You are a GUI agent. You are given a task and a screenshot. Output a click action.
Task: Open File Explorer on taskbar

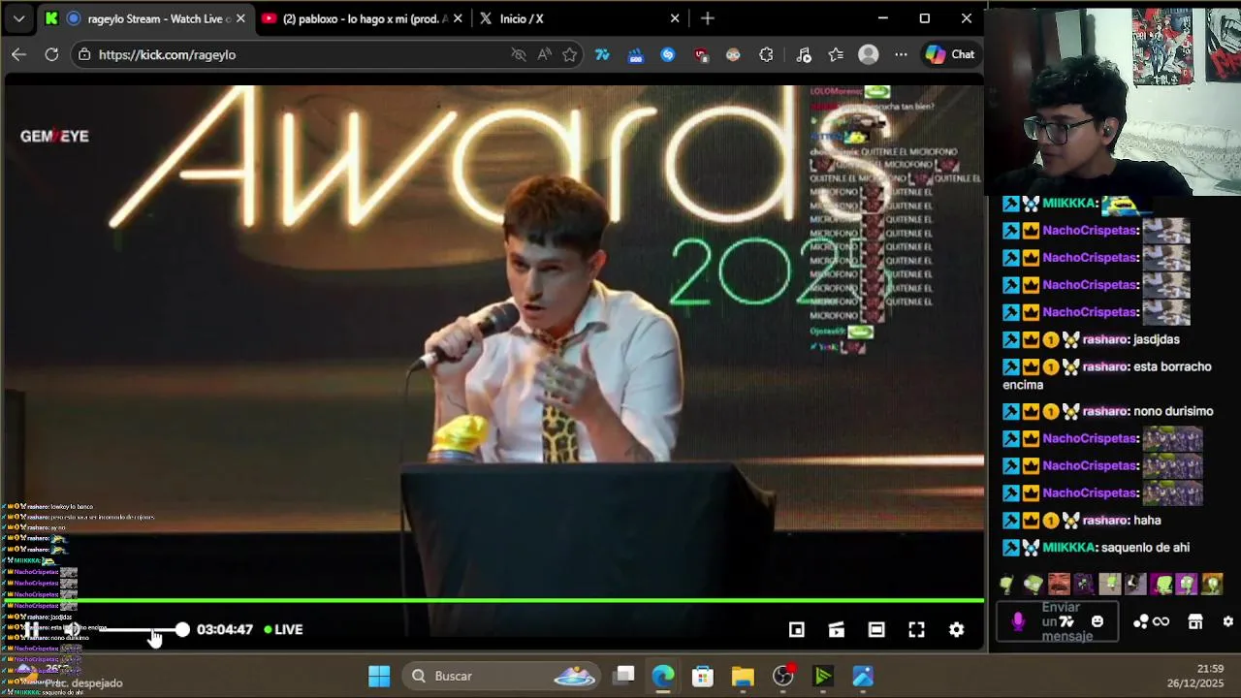(x=743, y=676)
